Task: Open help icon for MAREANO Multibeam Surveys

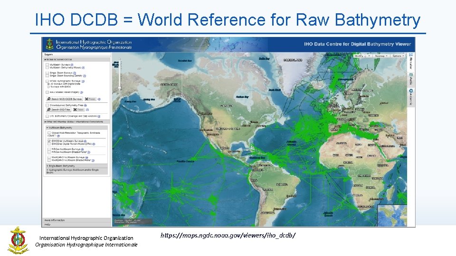Action: click(86, 157)
